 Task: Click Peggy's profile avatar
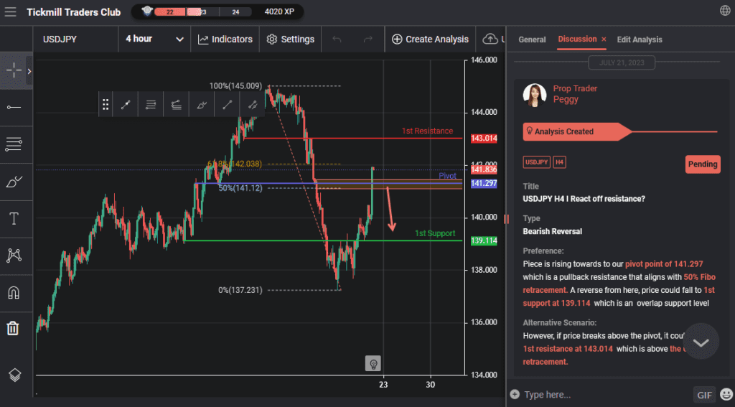(x=534, y=95)
